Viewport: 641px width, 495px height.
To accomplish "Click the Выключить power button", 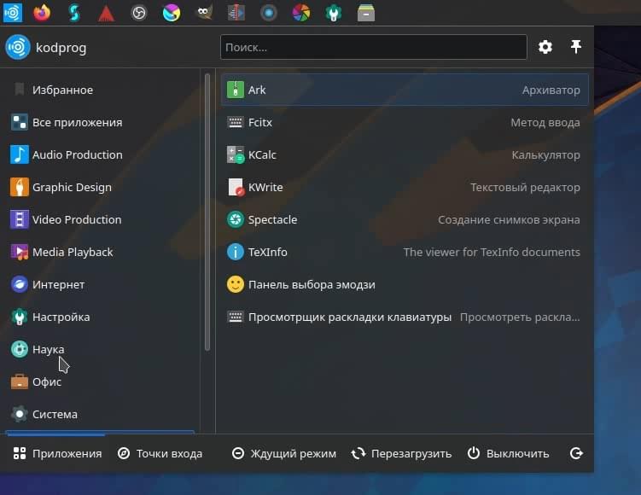I will point(508,453).
